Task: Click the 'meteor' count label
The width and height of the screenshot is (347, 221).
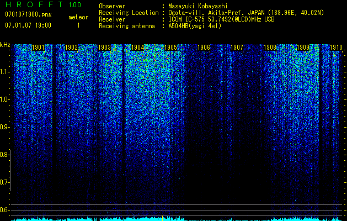Action: [78, 17]
